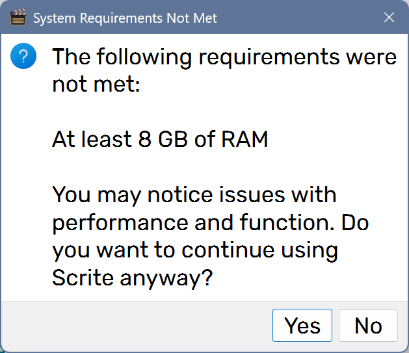Click "you want to continue using" line

tap(195, 250)
